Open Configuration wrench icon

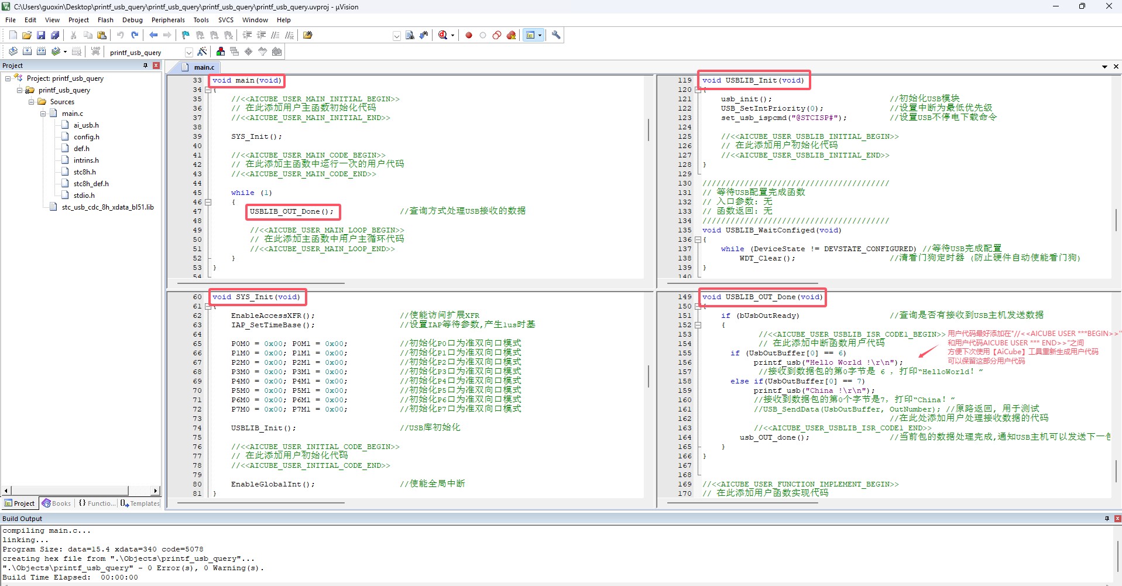[556, 35]
